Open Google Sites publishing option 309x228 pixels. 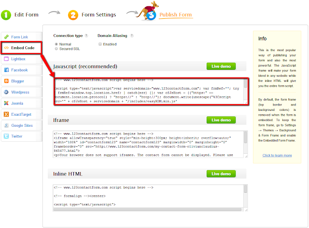(x=22, y=125)
